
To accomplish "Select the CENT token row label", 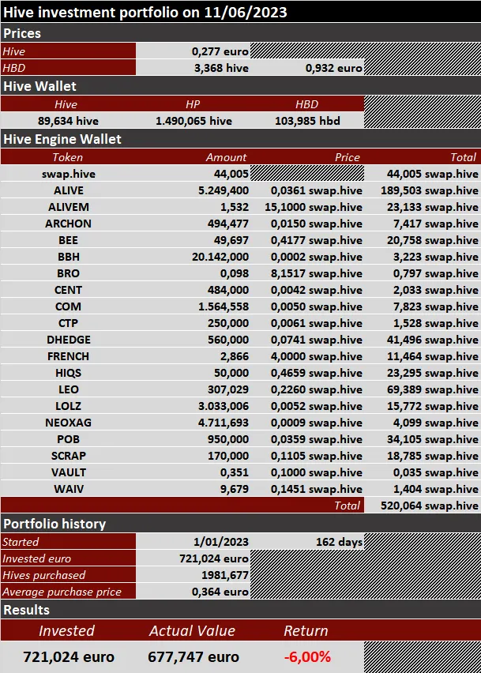I will click(x=68, y=290).
